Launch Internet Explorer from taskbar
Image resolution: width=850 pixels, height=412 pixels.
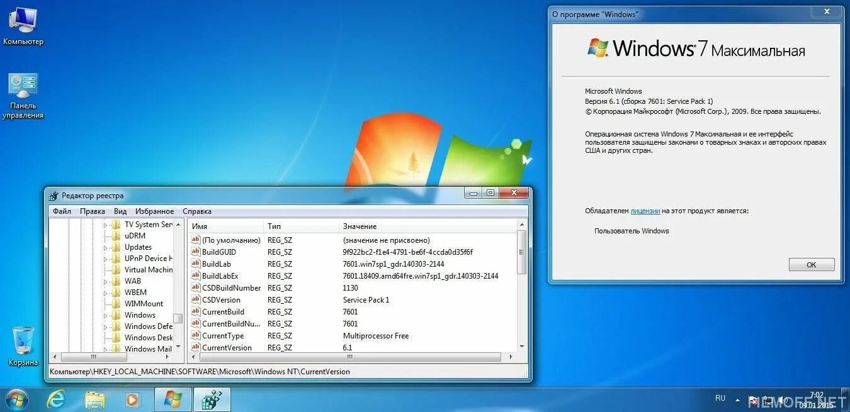pos(56,399)
